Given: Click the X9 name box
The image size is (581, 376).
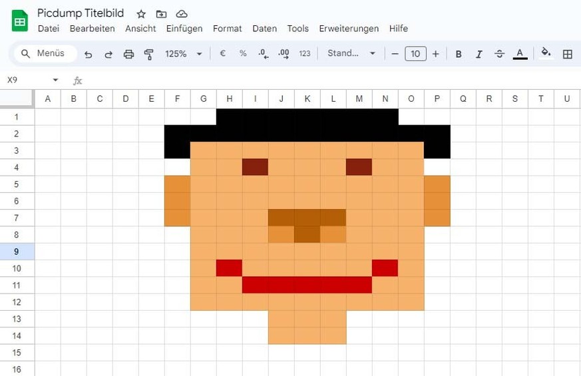Looking at the screenshot, I should coord(26,80).
